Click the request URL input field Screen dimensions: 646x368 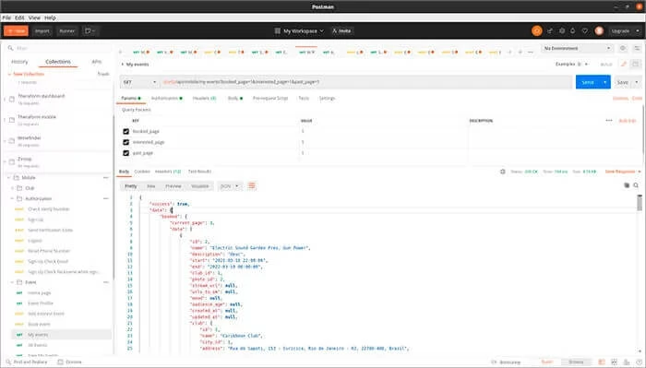[x=366, y=82]
